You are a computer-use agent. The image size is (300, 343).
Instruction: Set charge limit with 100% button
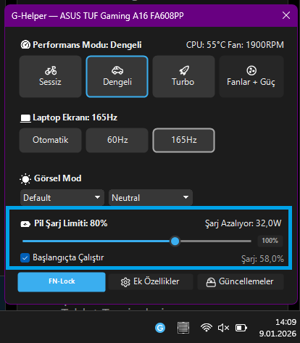pyautogui.click(x=270, y=241)
